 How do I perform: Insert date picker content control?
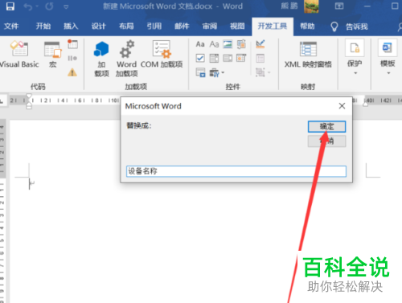pyautogui.click(x=241, y=58)
